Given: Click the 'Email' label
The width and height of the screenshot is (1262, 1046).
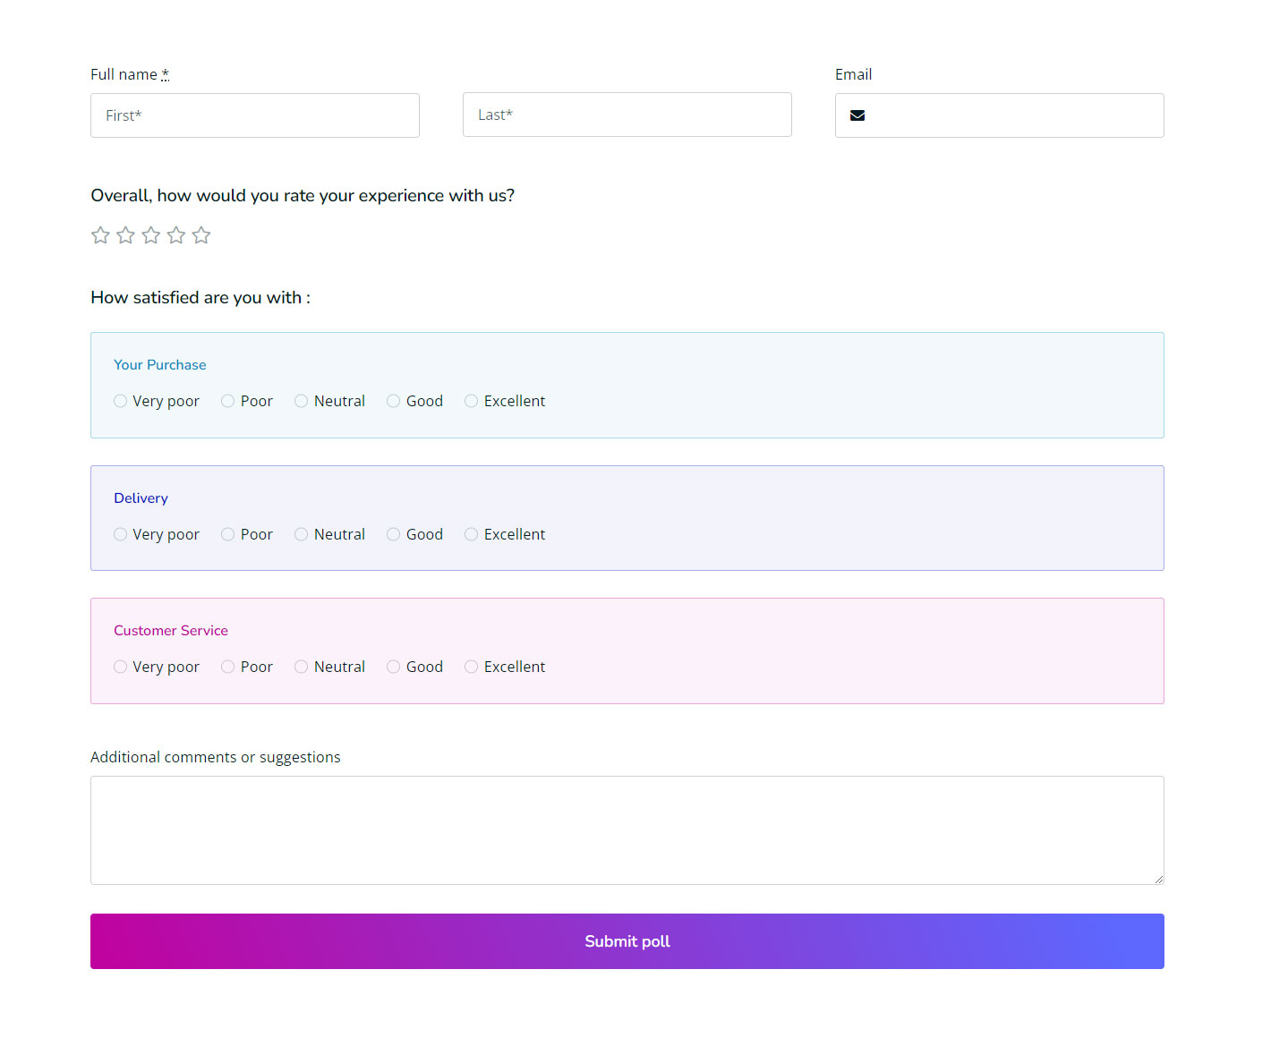Looking at the screenshot, I should click(x=853, y=74).
